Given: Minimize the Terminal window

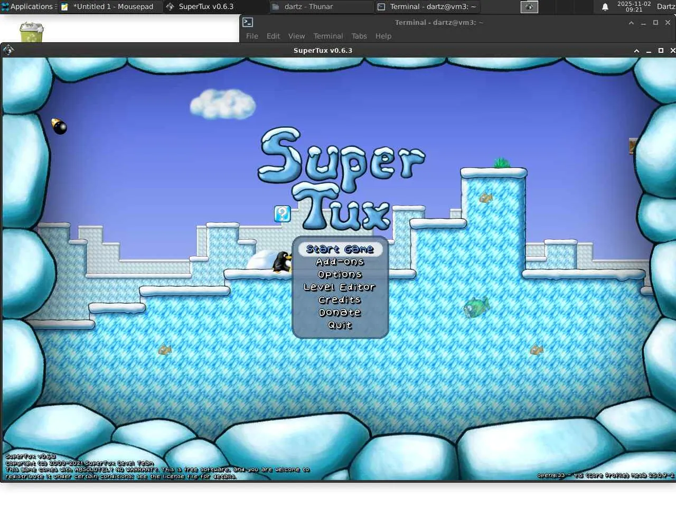Looking at the screenshot, I should point(643,23).
